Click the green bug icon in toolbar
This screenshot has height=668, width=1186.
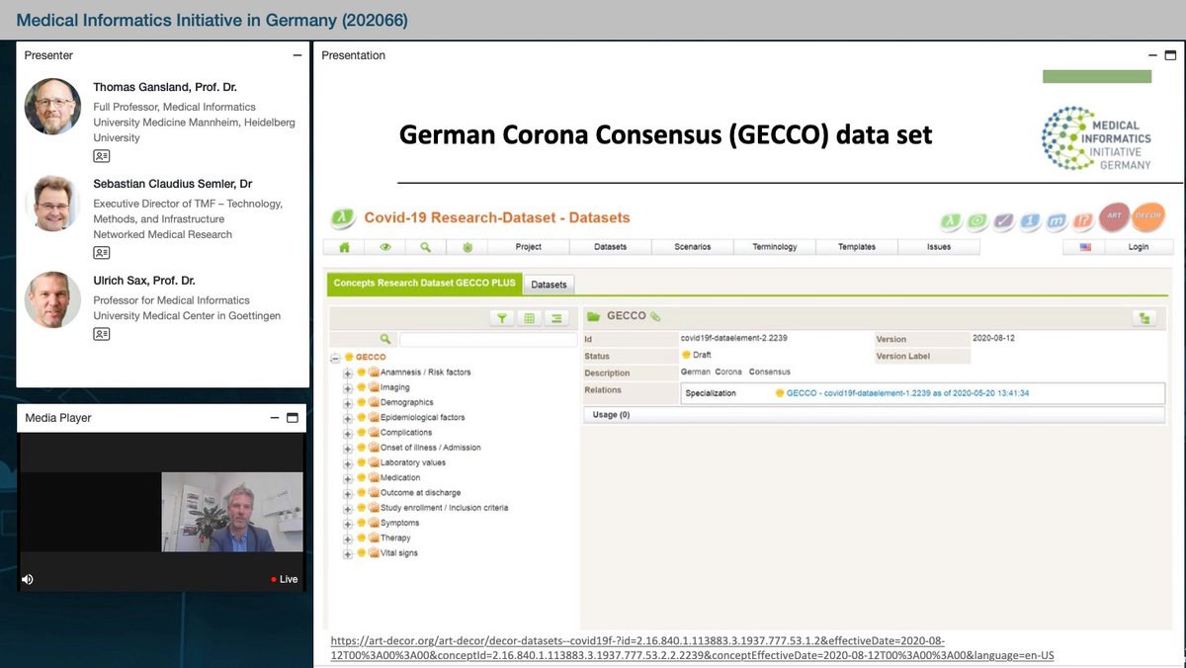click(x=466, y=247)
